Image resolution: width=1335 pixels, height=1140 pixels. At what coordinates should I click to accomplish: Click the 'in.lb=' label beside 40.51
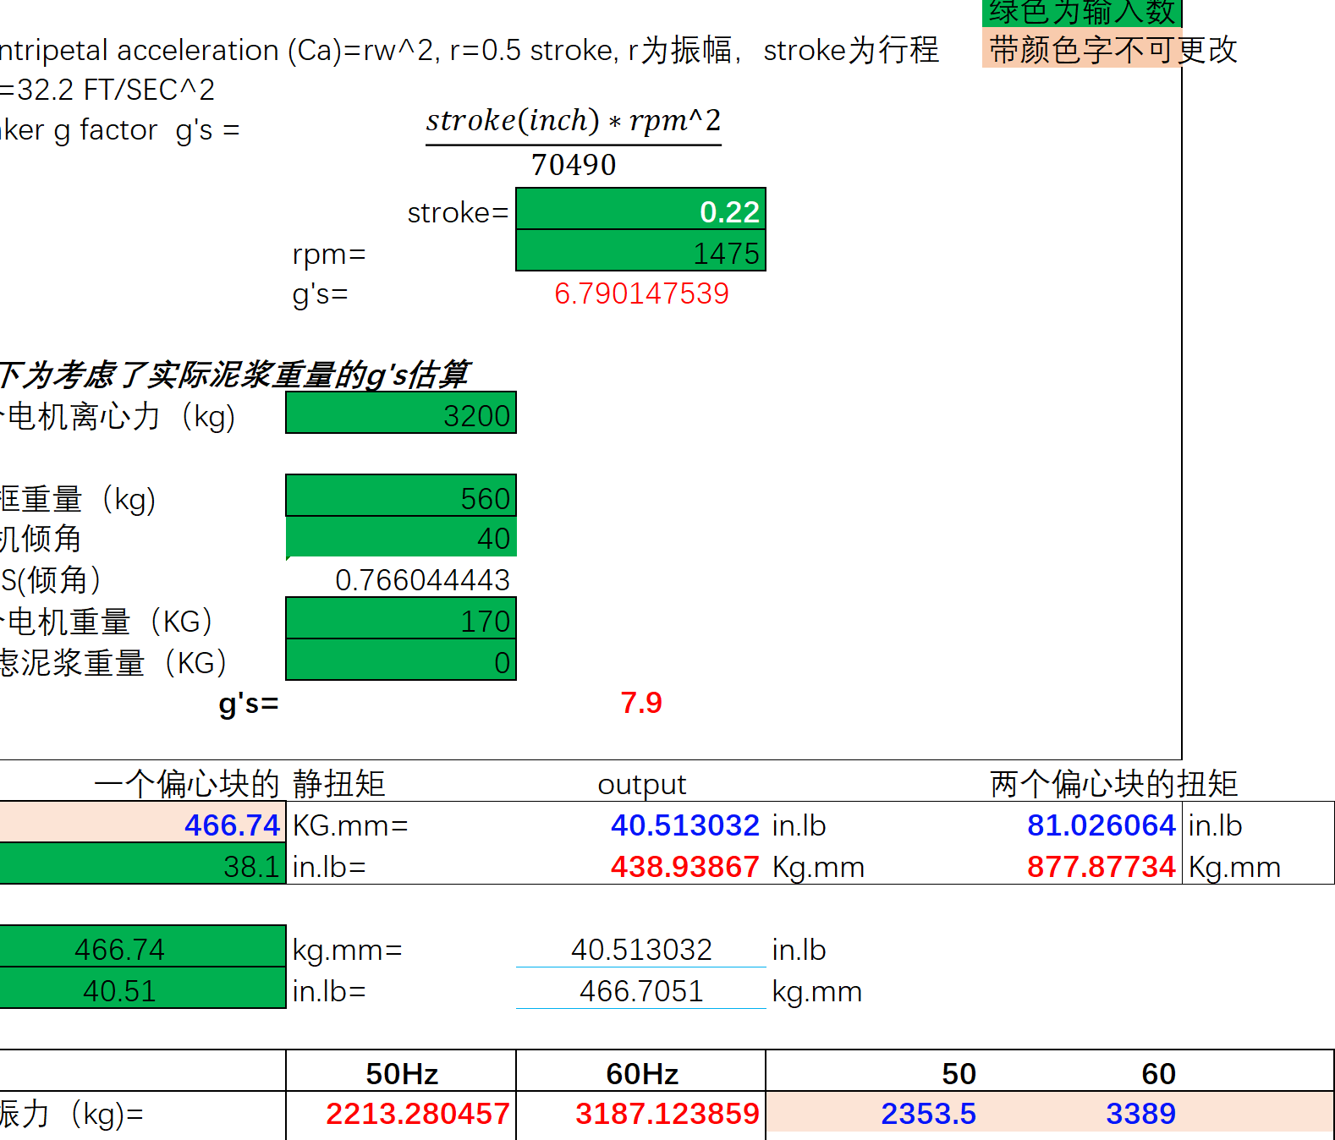[329, 991]
